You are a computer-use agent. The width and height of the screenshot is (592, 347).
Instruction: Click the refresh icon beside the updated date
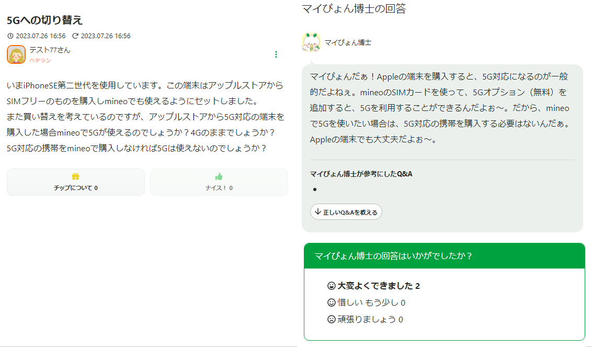75,36
